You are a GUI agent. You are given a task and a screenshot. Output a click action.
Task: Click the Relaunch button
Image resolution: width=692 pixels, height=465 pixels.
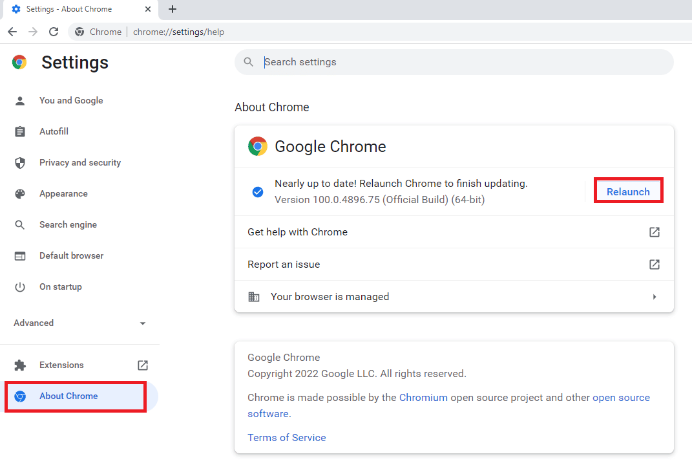tap(628, 191)
